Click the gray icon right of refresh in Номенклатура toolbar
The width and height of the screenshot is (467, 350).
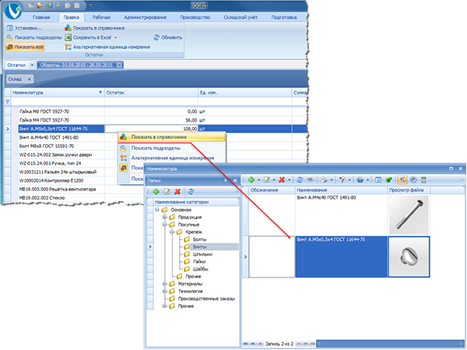pos(311,179)
